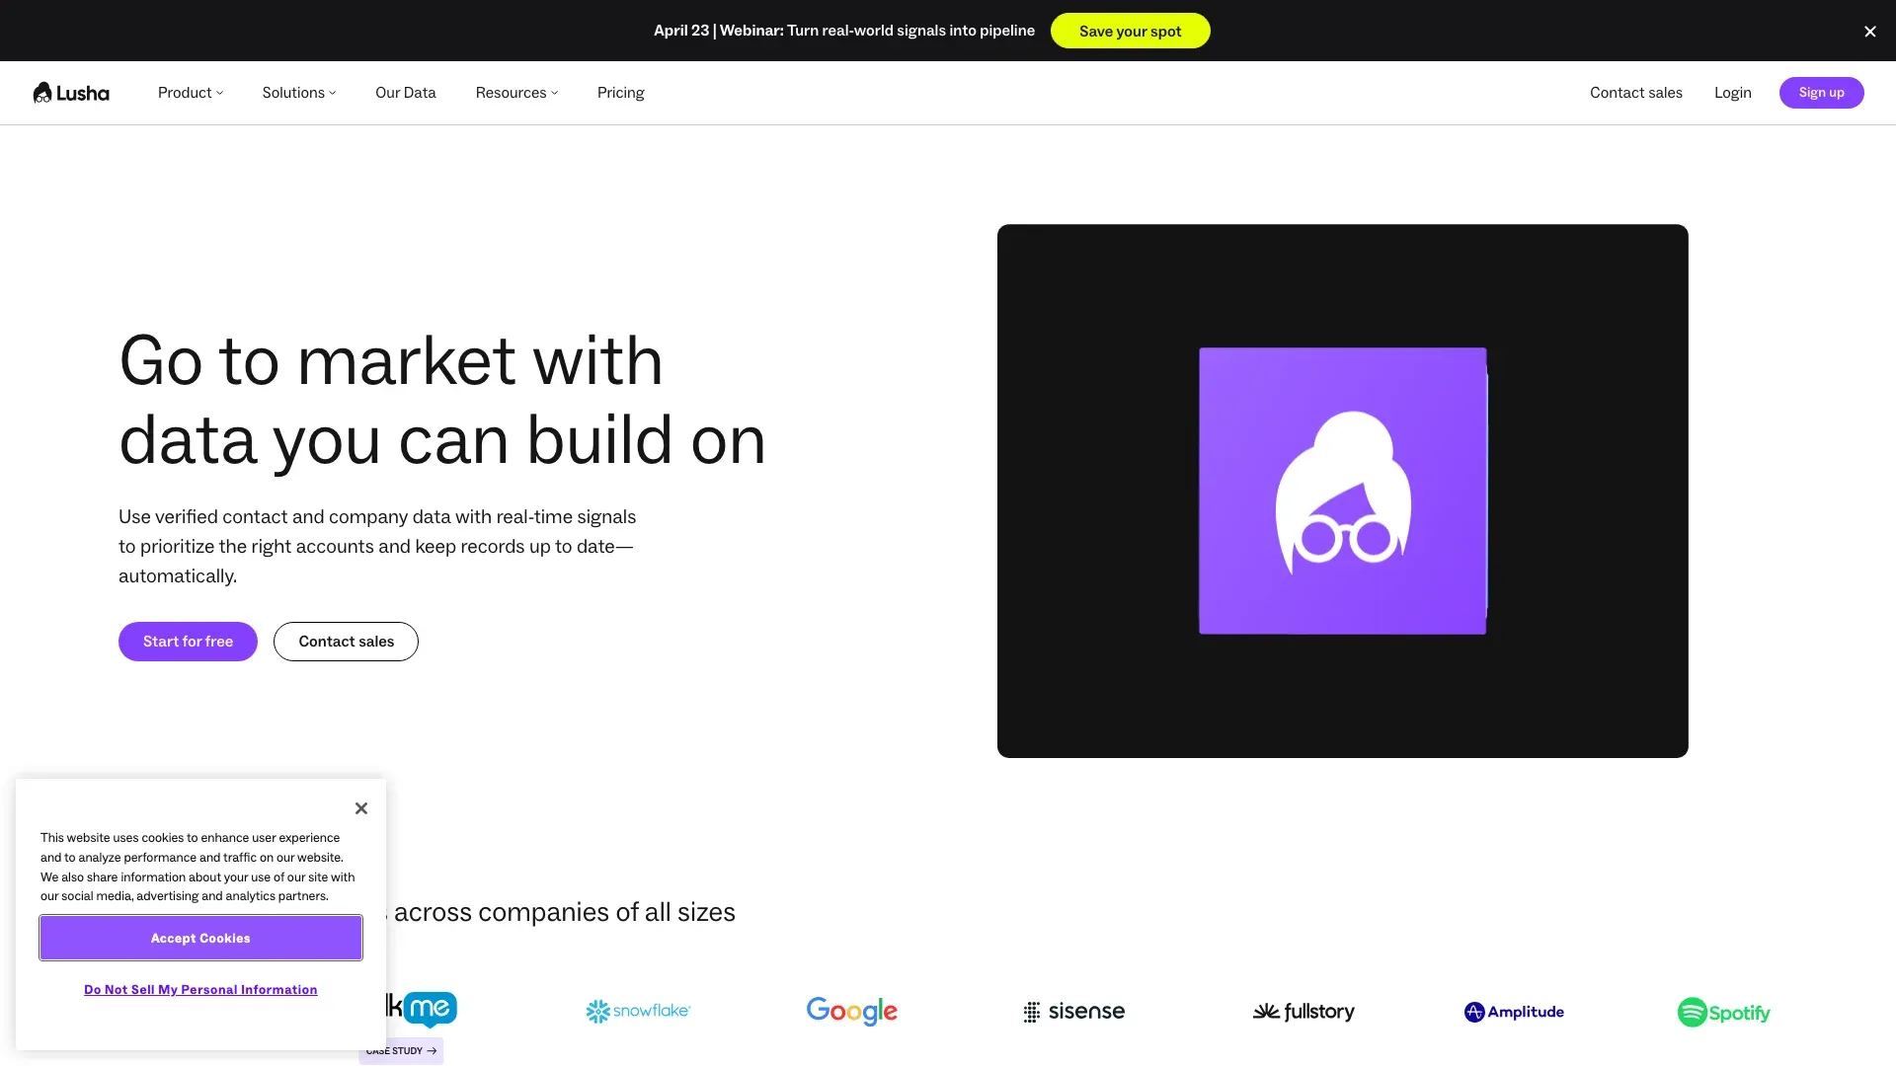The image size is (1896, 1066).
Task: Click the Sign up button
Action: tap(1821, 92)
